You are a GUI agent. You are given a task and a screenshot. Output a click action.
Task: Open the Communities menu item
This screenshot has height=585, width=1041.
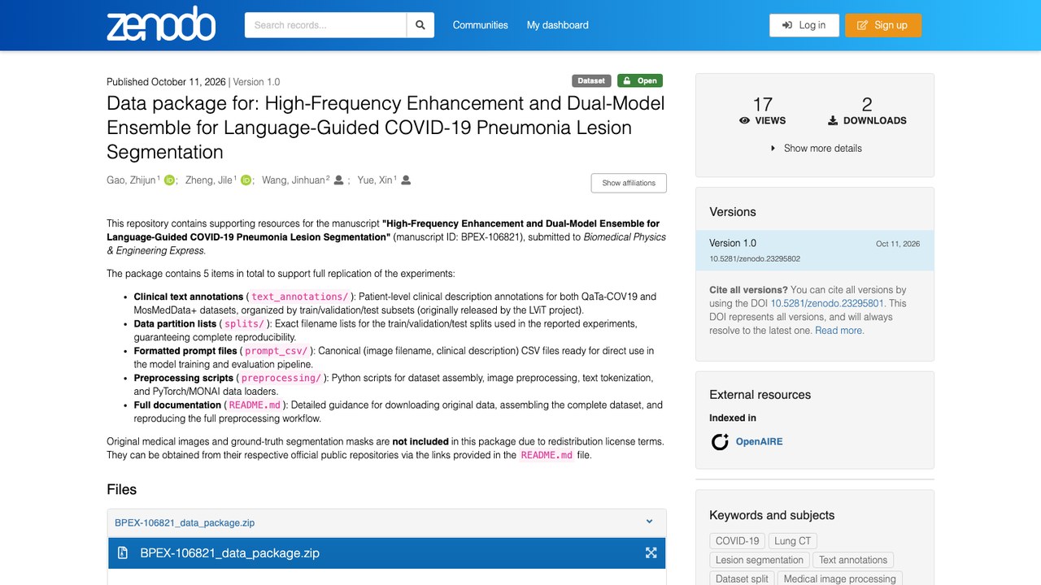tap(481, 25)
